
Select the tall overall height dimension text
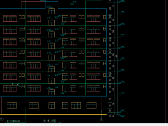pyautogui.click(x=116, y=56)
